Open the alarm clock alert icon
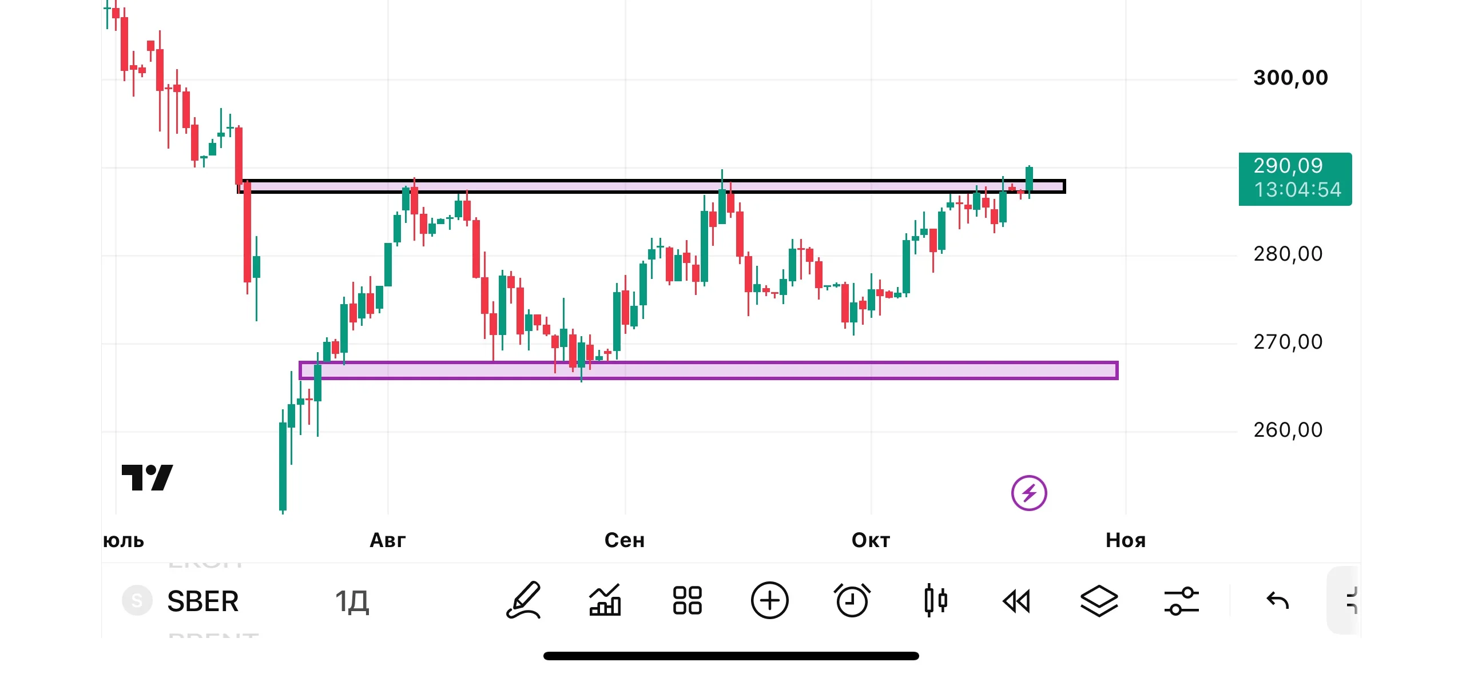The width and height of the screenshot is (1462, 674). (x=852, y=600)
